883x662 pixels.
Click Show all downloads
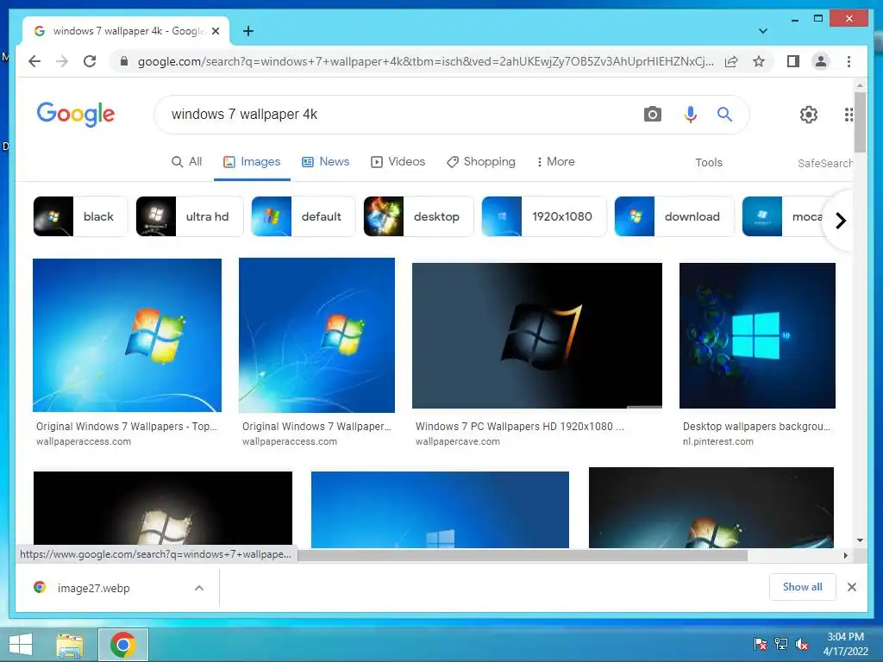[802, 586]
